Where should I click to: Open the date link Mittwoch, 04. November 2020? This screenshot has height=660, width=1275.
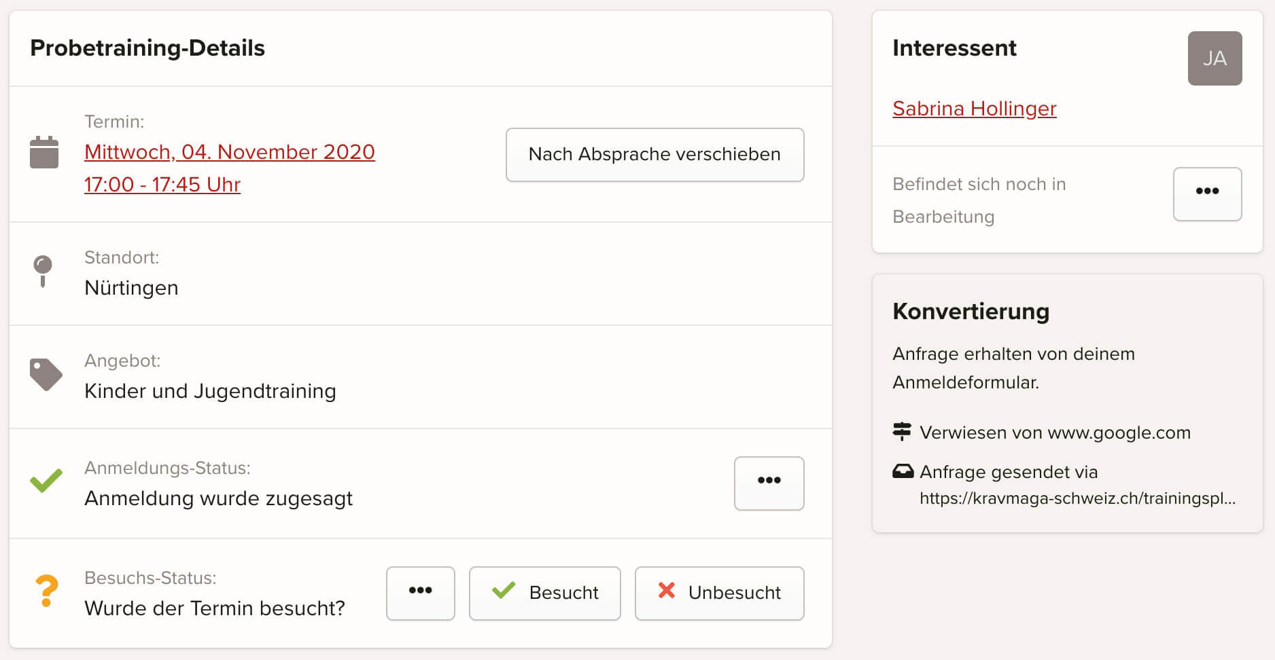[x=230, y=152]
